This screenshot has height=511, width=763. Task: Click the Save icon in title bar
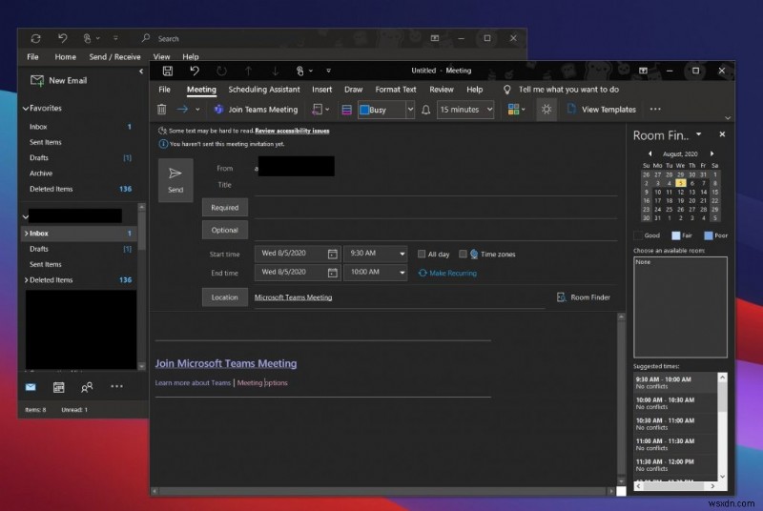168,71
